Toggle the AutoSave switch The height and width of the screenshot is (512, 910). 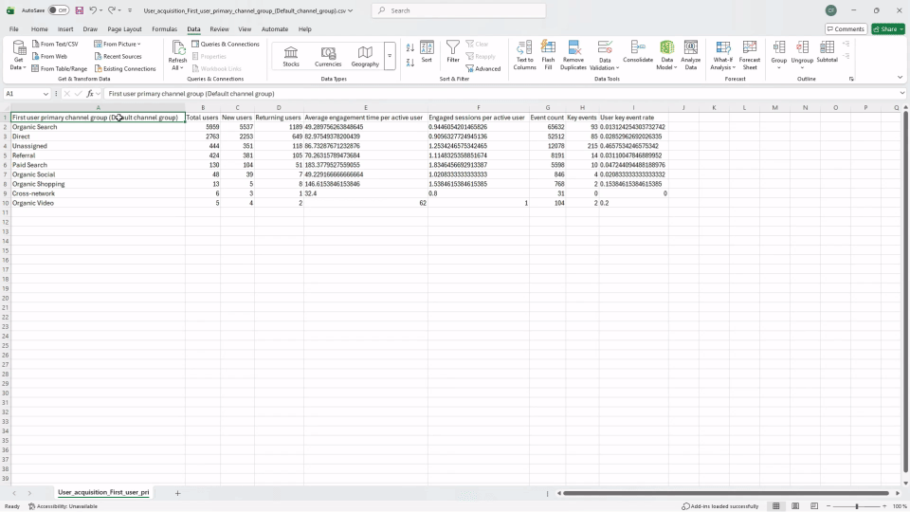[x=58, y=10]
